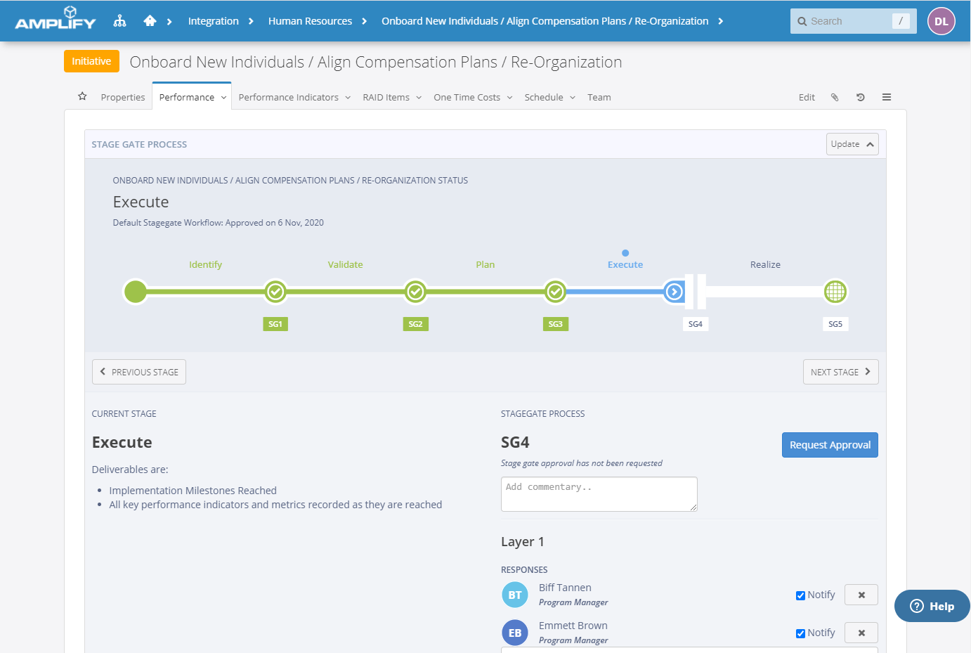Click the blue Execute progress segment
This screenshot has width=971, height=653.
[x=614, y=291]
